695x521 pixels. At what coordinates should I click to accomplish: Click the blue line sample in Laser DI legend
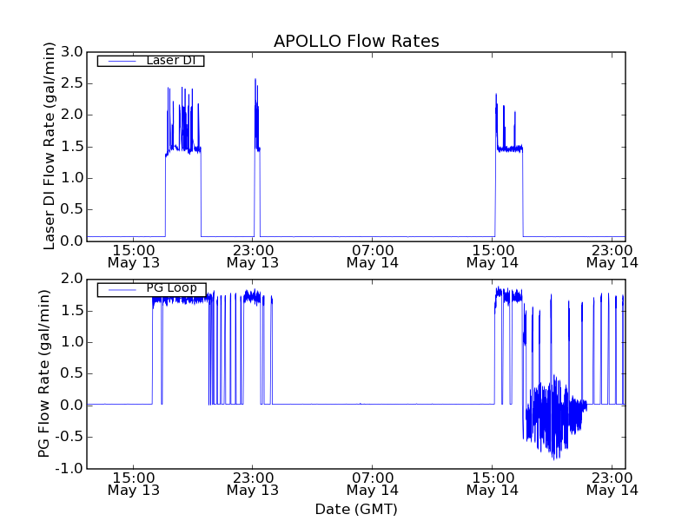pos(121,61)
